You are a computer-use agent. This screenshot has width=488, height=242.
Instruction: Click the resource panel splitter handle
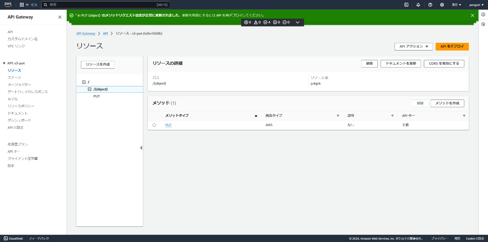pyautogui.click(x=141, y=148)
